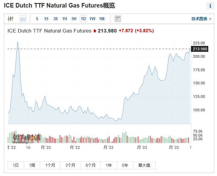Image resolution: width=217 pixels, height=176 pixels.
Task: Toggle the 1D daily interval
Action: (83, 19)
